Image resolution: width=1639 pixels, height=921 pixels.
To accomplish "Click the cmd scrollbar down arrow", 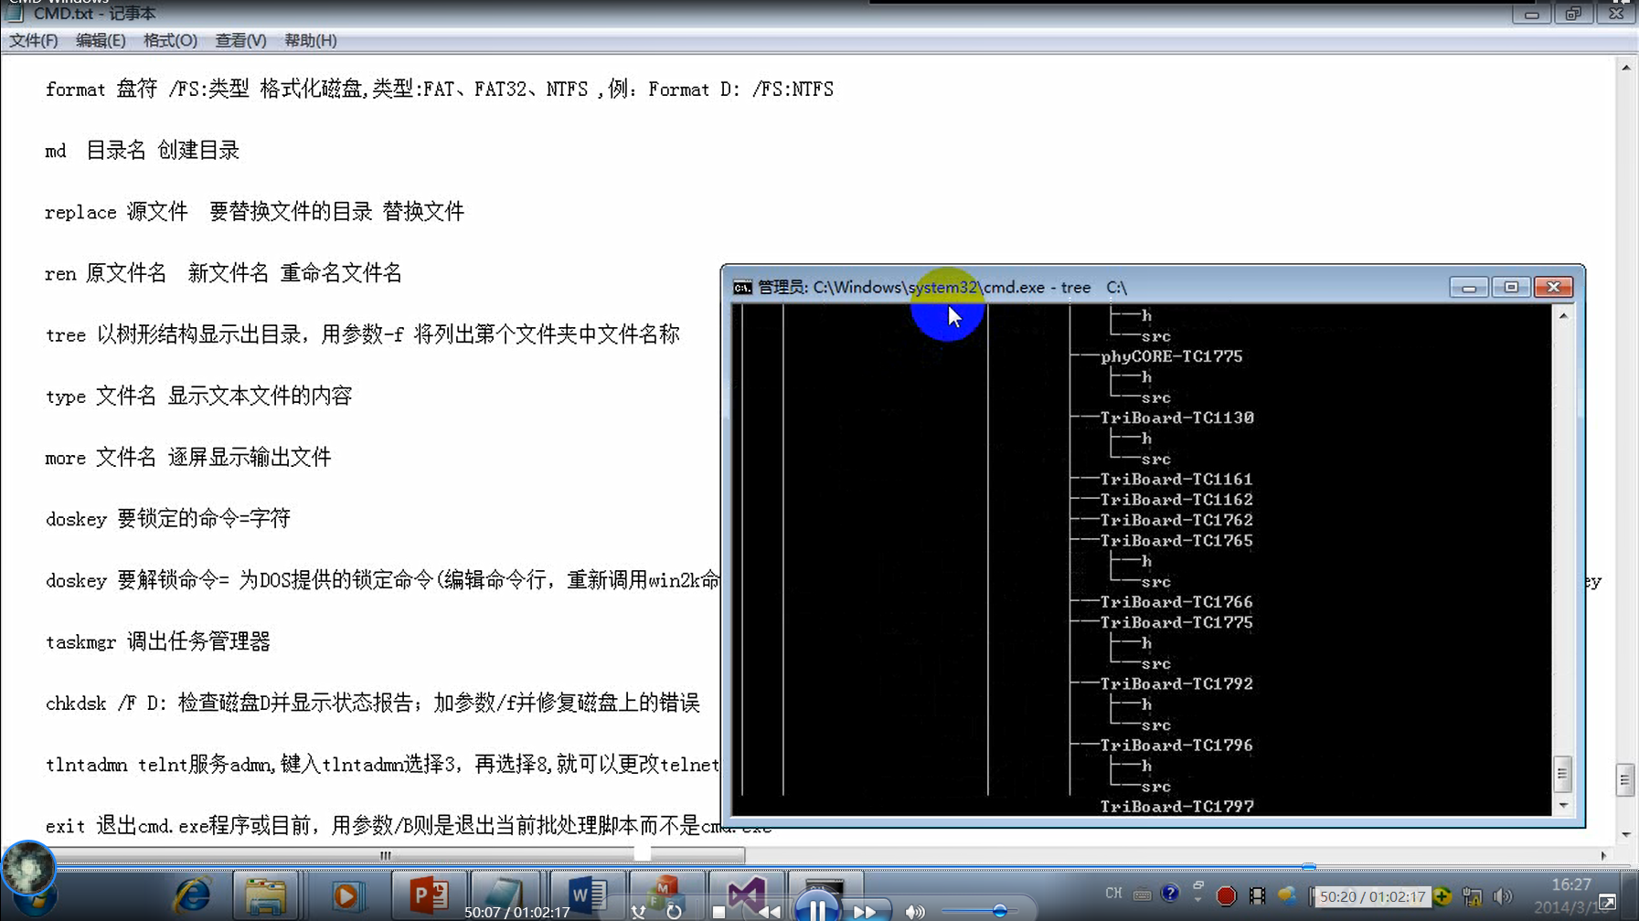I will click(1563, 806).
